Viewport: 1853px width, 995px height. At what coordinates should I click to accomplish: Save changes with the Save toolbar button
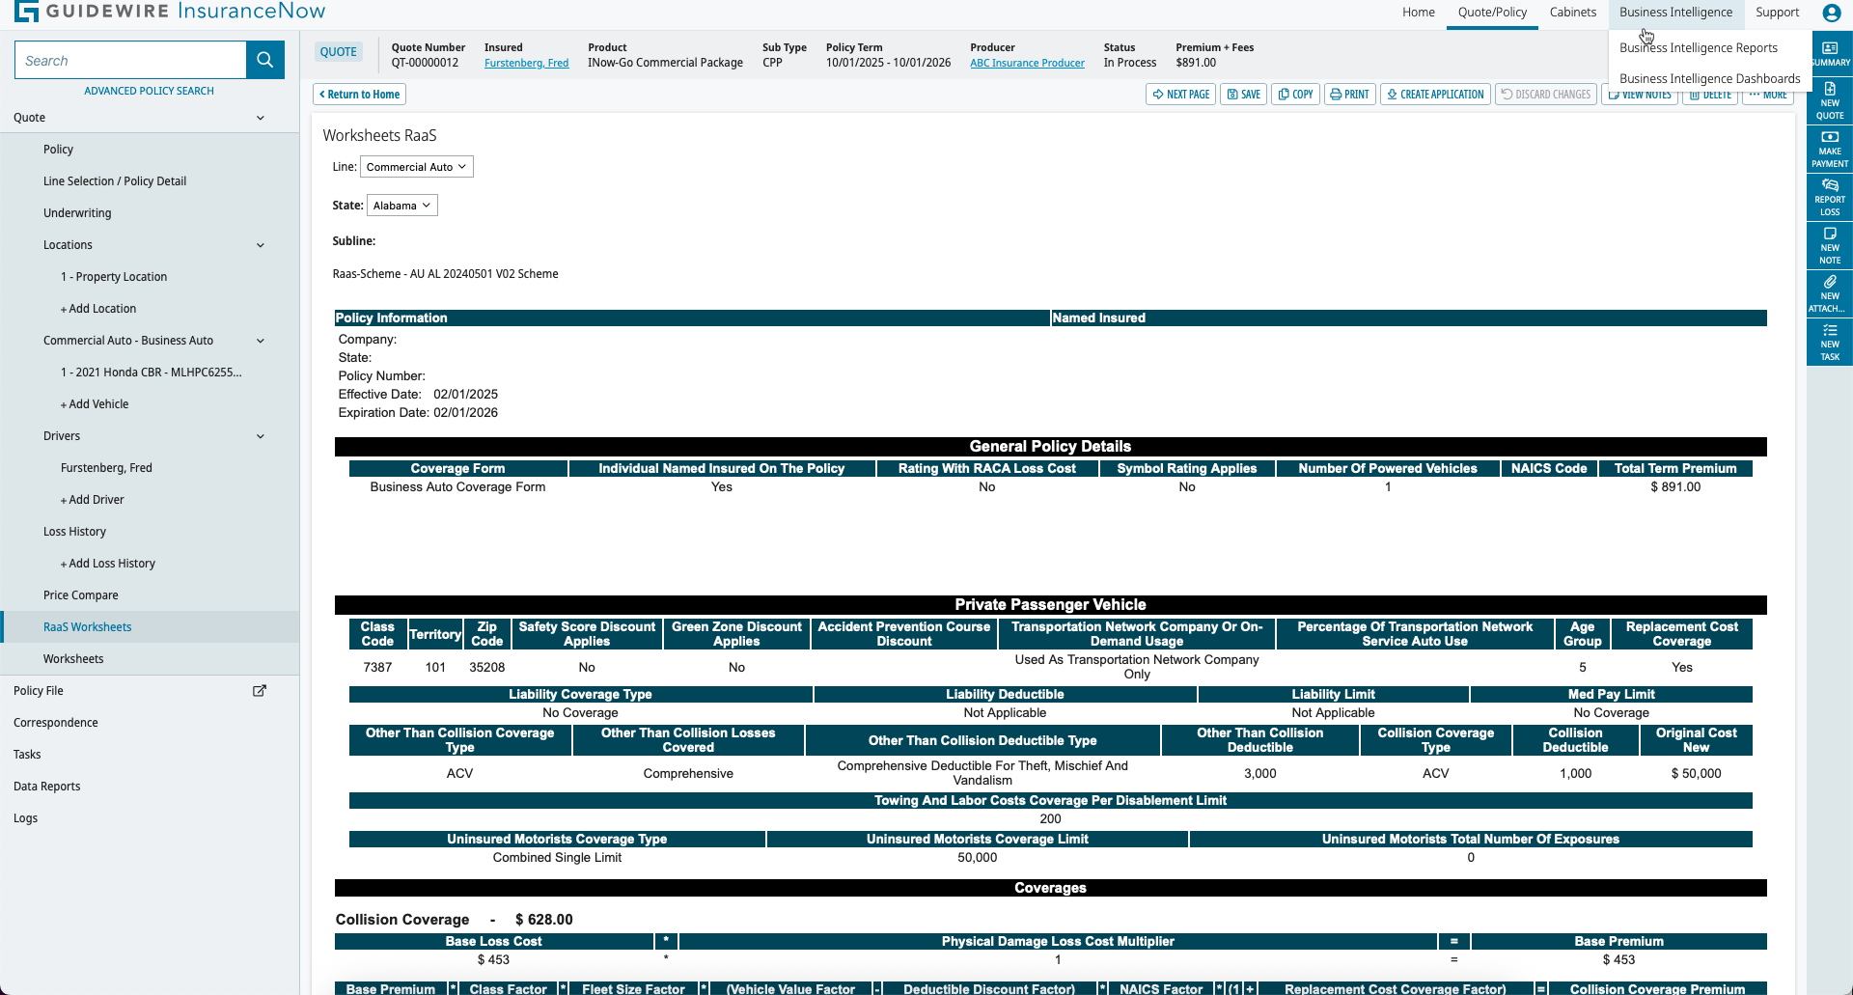pos(1243,94)
